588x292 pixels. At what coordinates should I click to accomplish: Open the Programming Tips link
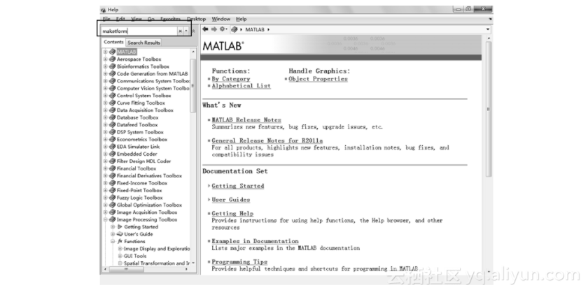[x=239, y=262]
